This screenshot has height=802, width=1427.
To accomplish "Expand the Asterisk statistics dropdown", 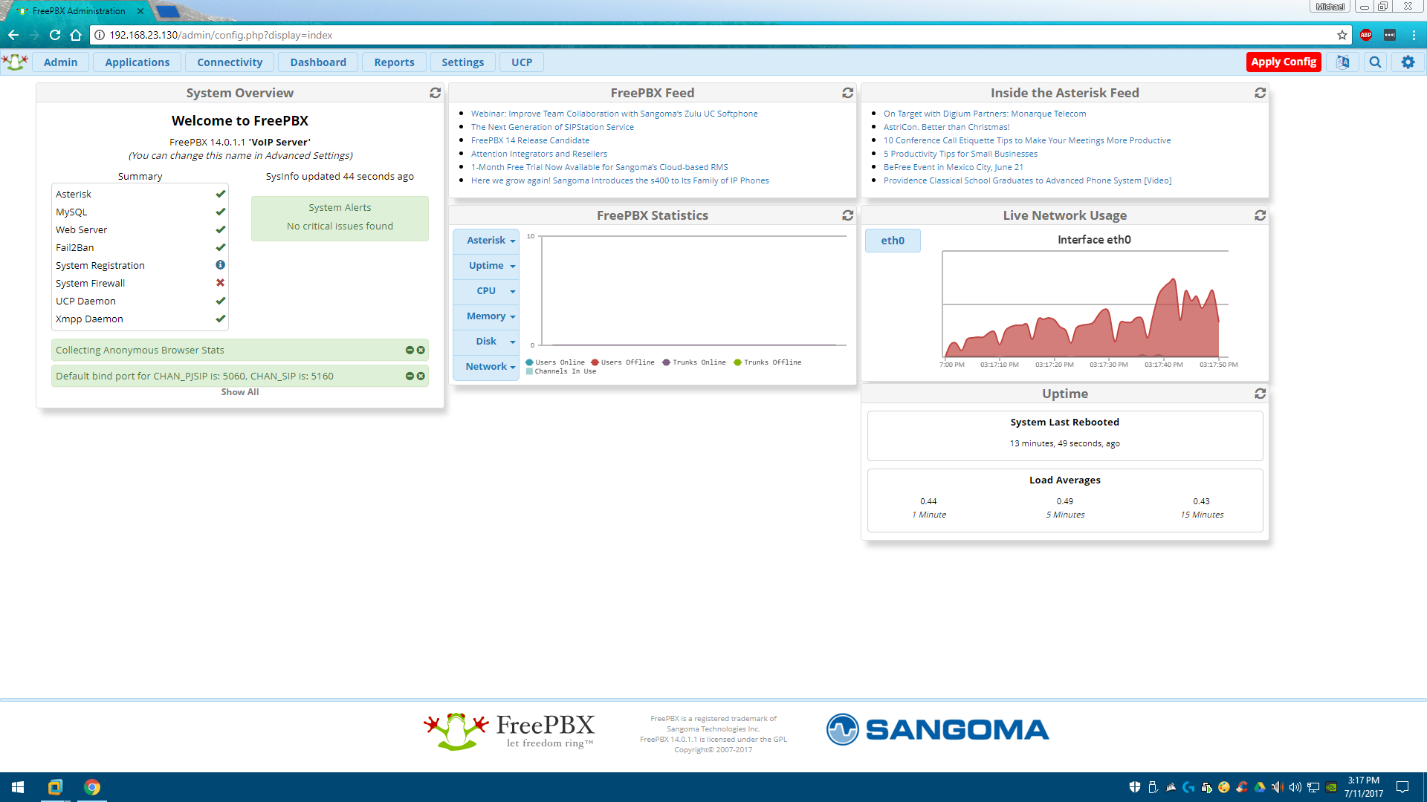I will 486,241.
